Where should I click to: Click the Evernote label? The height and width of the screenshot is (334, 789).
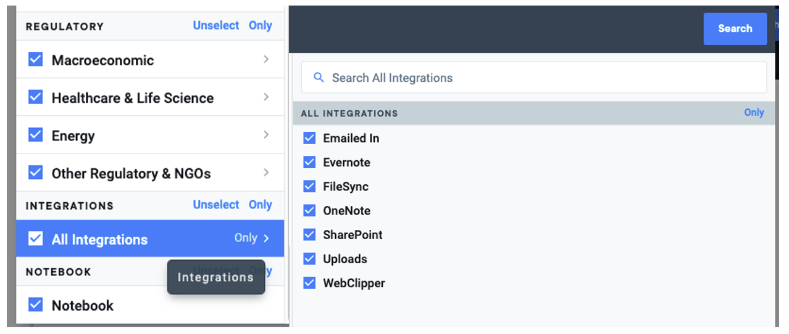coord(347,162)
